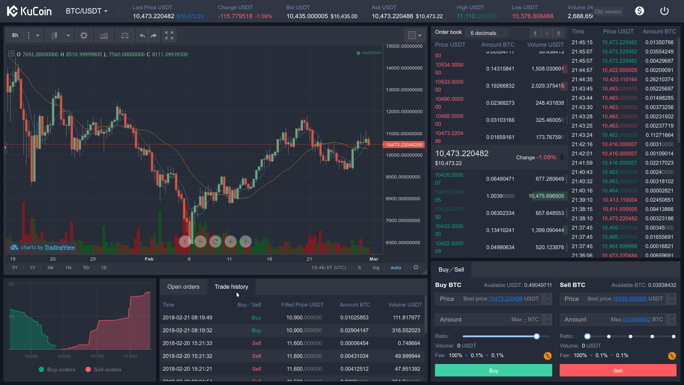Select the Trade history tab
Screen dimensions: 684x385
pyautogui.click(x=231, y=287)
